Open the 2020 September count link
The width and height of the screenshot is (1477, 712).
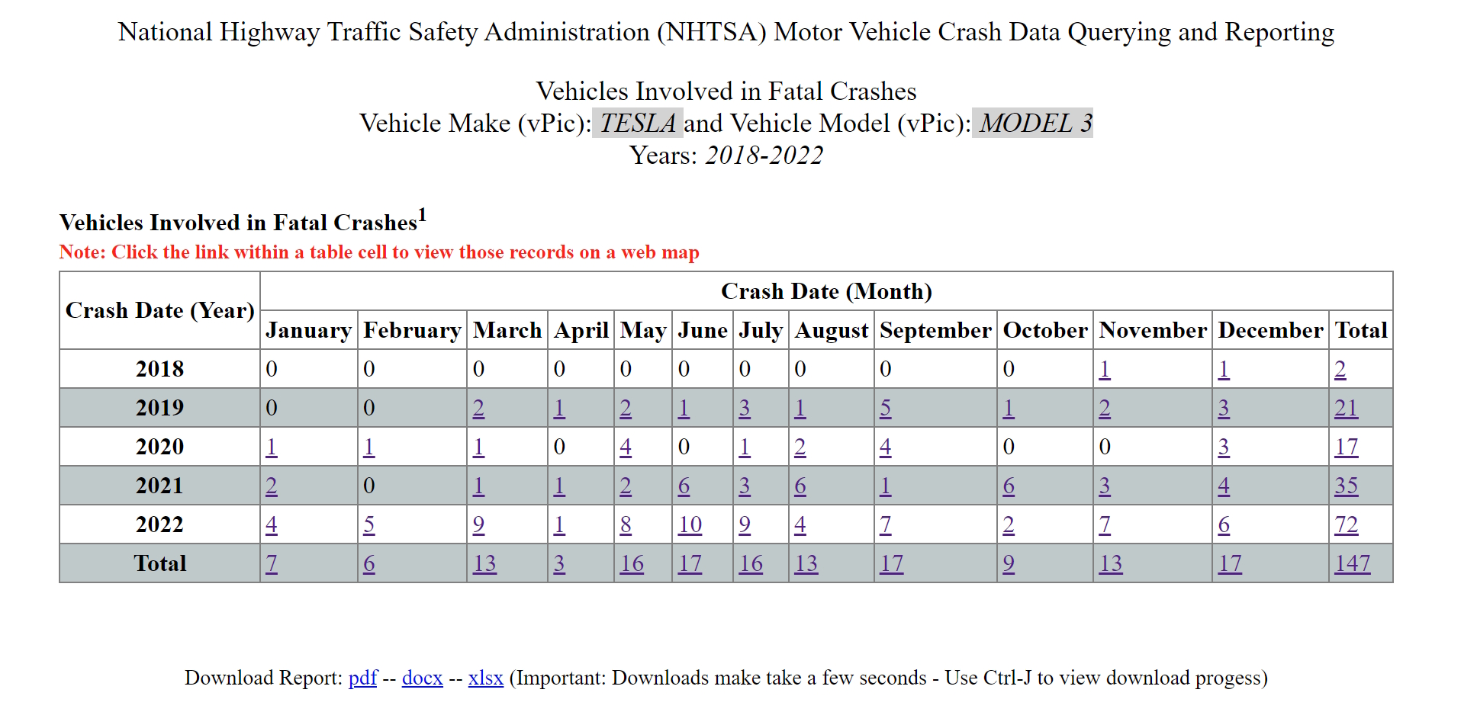pyautogui.click(x=885, y=447)
